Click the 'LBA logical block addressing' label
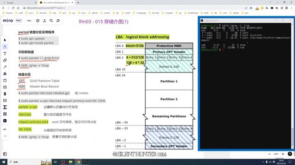 coord(142,37)
